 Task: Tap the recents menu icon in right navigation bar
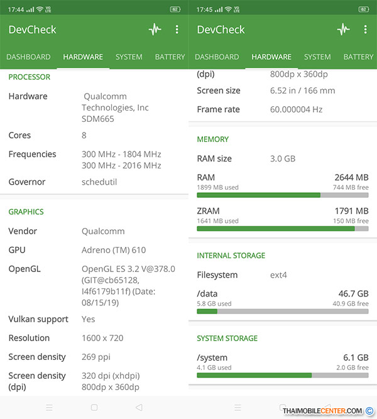pos(238,408)
